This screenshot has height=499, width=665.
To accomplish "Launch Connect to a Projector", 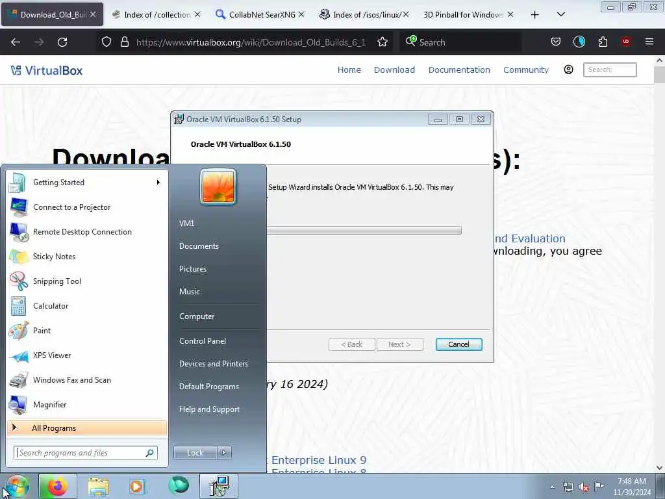I will 87,207.
